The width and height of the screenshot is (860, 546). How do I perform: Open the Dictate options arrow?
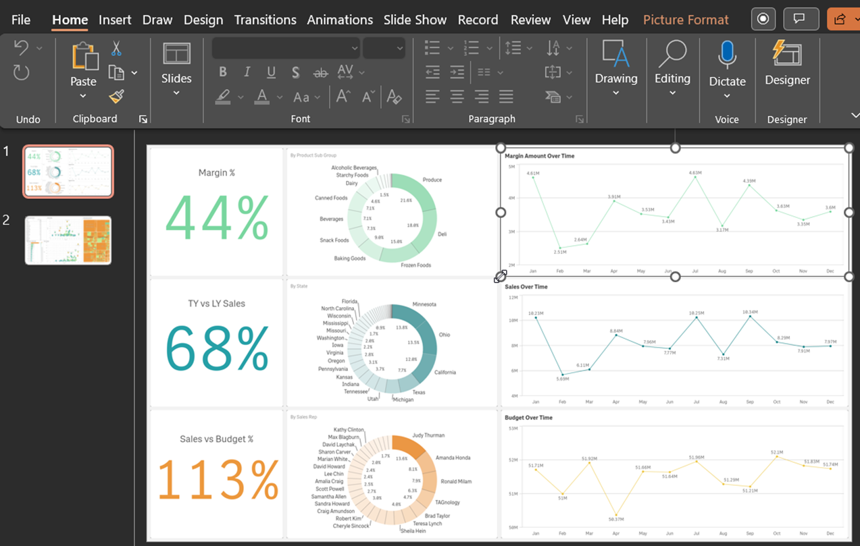tap(727, 96)
